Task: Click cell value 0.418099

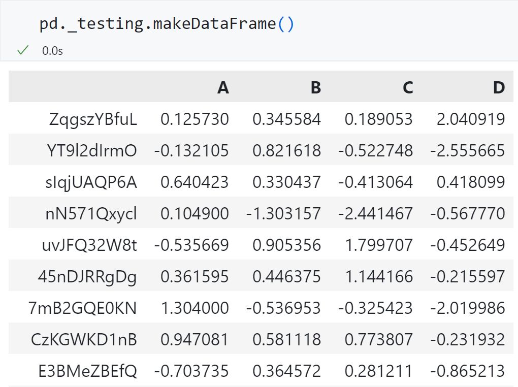Action: (x=471, y=182)
